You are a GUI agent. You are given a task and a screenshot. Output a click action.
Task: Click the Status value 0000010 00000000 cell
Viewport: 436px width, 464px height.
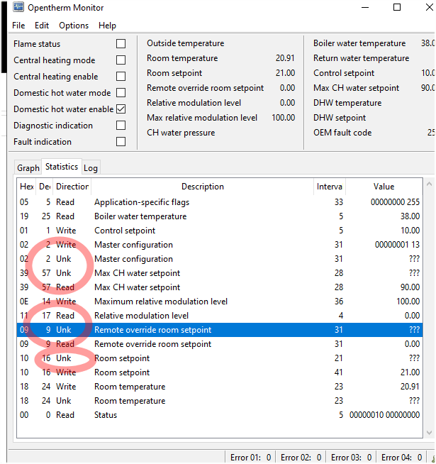pyautogui.click(x=384, y=415)
